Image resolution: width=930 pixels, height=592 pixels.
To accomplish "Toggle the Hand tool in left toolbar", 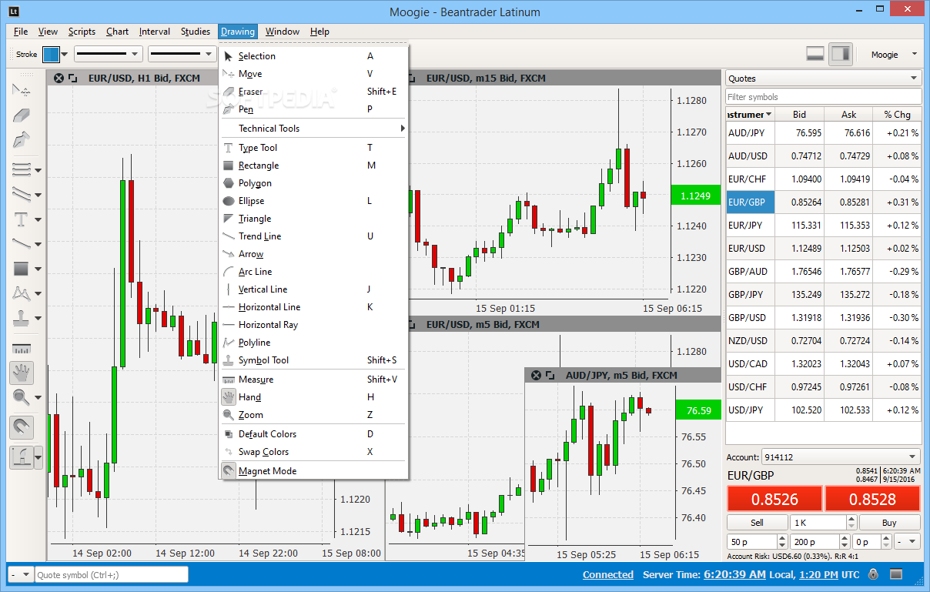I will tap(22, 373).
